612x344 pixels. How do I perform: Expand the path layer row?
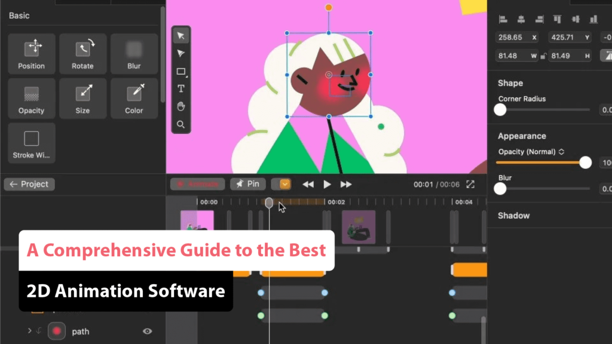coord(30,331)
